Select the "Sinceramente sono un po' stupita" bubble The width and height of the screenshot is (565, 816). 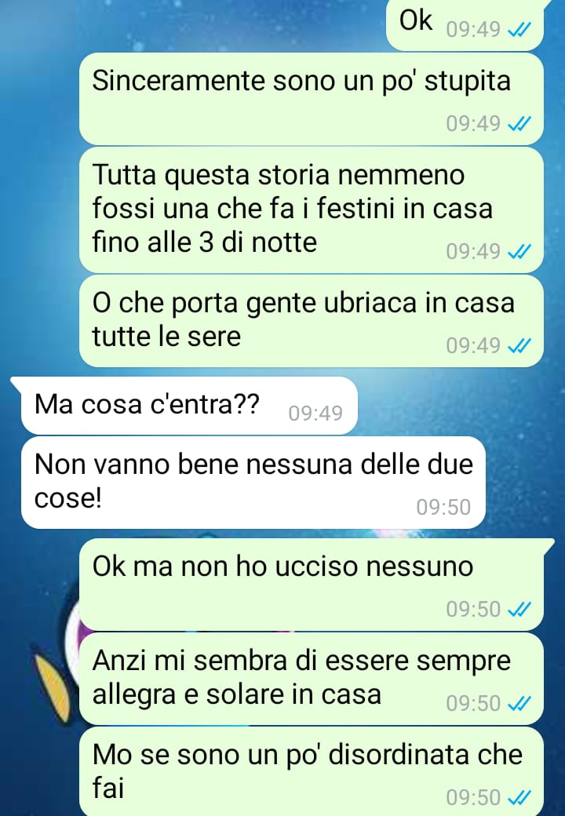pos(311,99)
